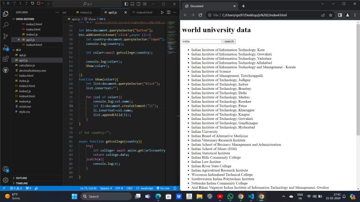Pause the debugger from debug toolbar
360x202 pixels.
[x=8, y=4]
